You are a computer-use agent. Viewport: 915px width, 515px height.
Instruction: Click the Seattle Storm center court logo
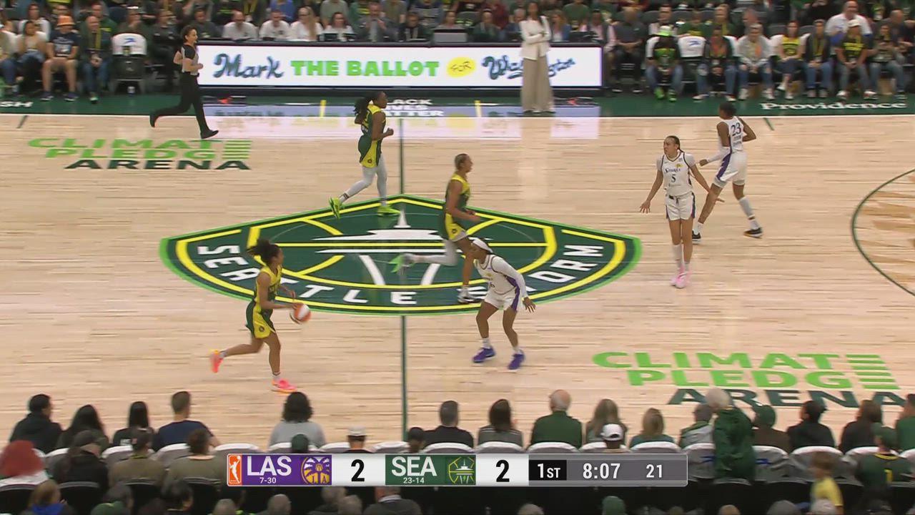click(400, 254)
